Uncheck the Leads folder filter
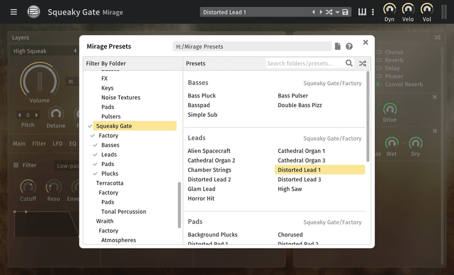454x275 pixels. pyautogui.click(x=95, y=155)
